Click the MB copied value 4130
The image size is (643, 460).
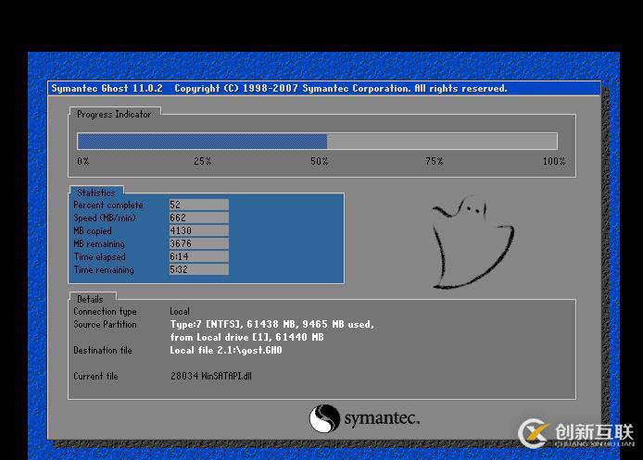click(x=198, y=230)
